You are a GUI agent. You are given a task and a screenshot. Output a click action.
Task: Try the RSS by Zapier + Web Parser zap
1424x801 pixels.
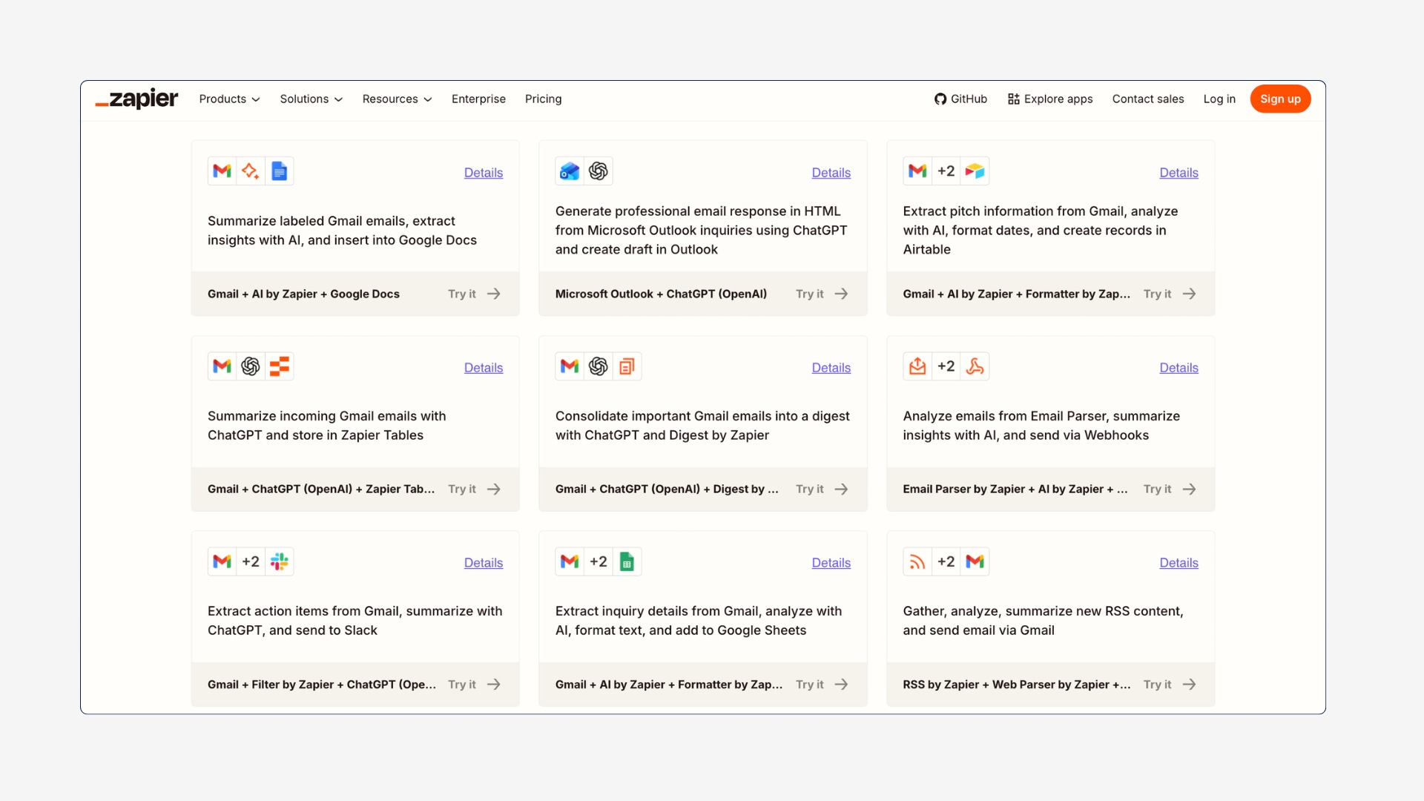click(x=1170, y=684)
